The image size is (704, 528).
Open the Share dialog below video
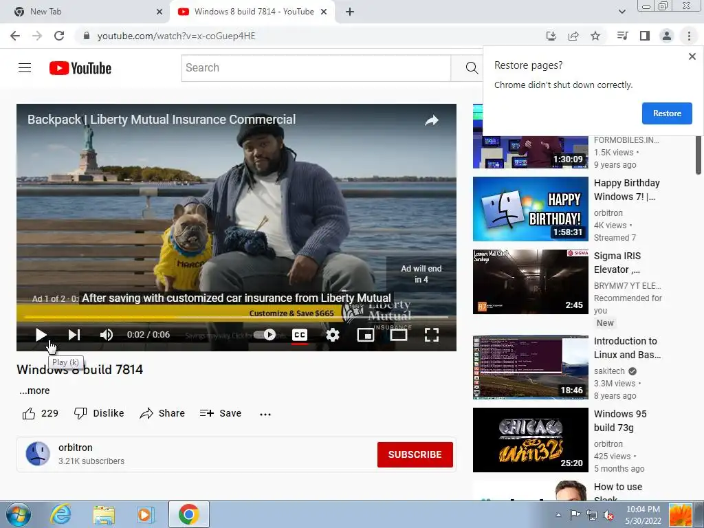162,413
